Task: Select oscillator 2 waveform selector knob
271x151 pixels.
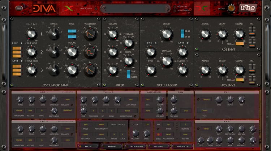Action: 90,52
